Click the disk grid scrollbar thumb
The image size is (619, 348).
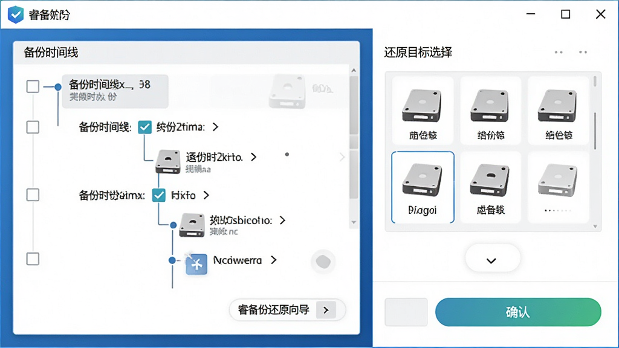click(x=595, y=131)
